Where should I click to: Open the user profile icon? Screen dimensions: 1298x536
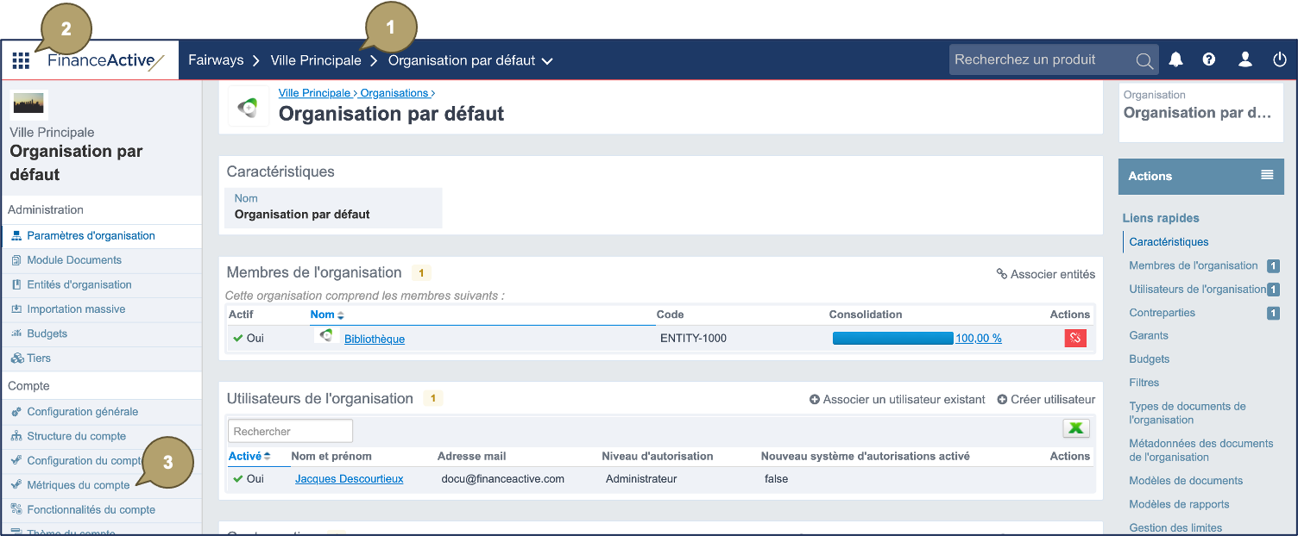coord(1244,59)
